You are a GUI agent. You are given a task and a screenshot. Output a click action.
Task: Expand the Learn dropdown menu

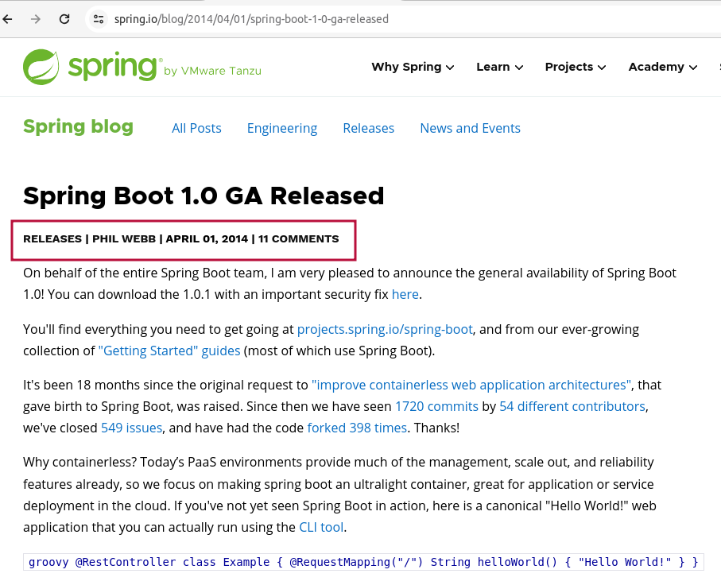click(499, 67)
